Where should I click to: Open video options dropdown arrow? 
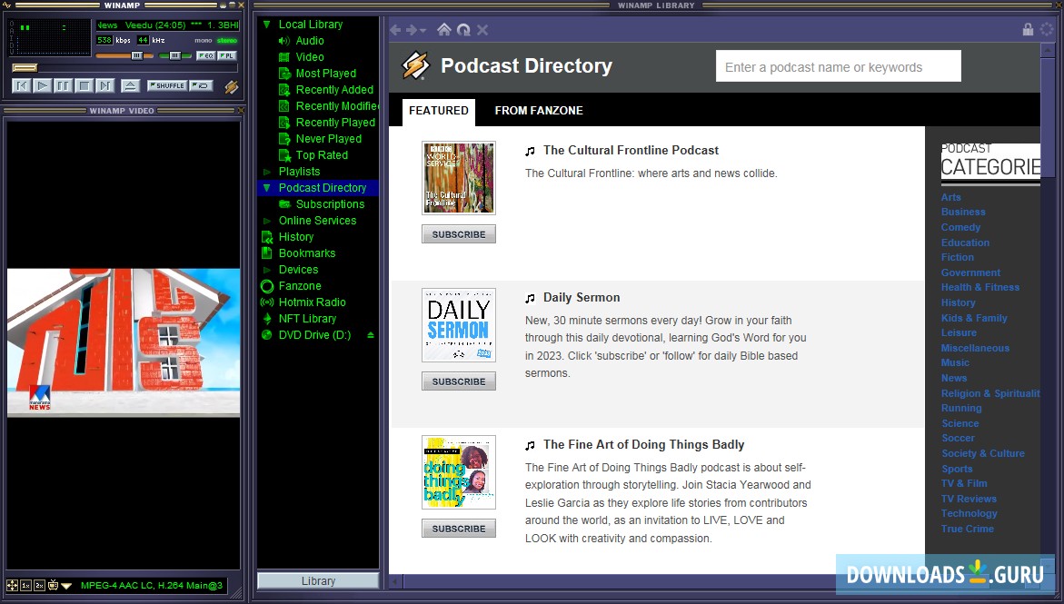pyautogui.click(x=66, y=586)
